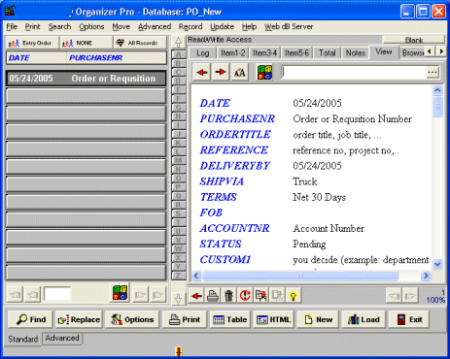Click the horizontal scrollbar thumb in View

(x=300, y=276)
